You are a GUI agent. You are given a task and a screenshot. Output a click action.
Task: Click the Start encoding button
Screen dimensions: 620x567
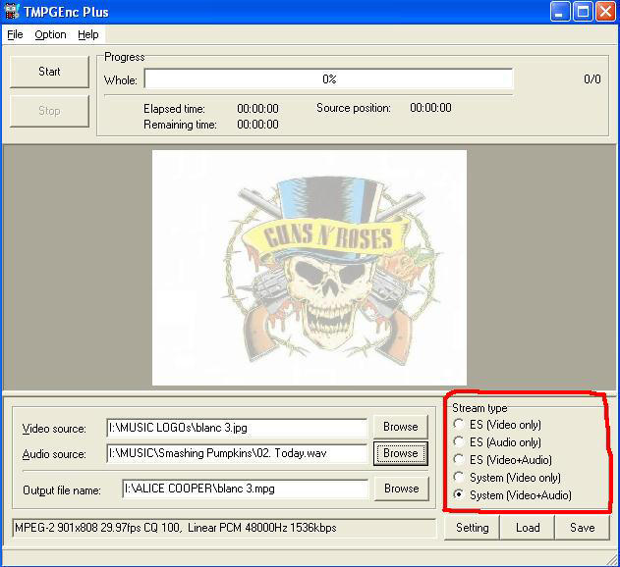coord(49,72)
